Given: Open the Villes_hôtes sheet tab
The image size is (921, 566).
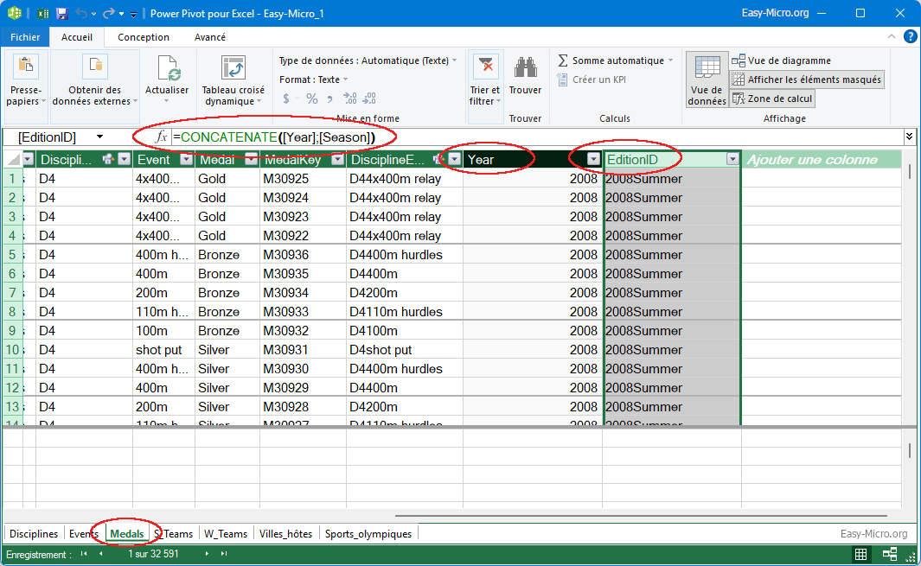Looking at the screenshot, I should coord(284,534).
